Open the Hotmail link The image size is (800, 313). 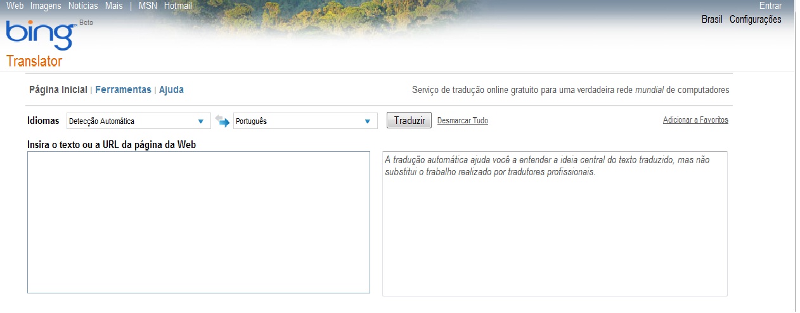coord(178,6)
